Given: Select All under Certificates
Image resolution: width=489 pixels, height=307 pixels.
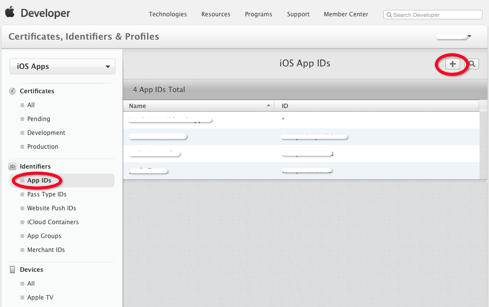Looking at the screenshot, I should pos(31,105).
